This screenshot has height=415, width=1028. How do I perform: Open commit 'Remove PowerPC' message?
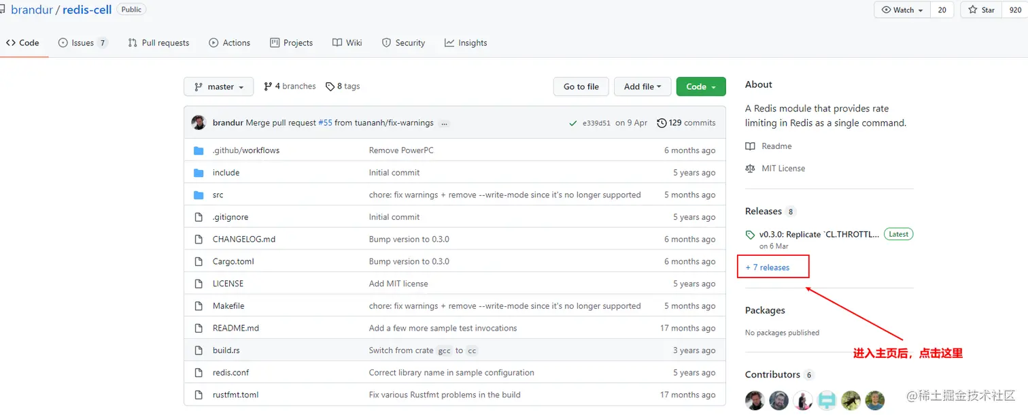401,150
